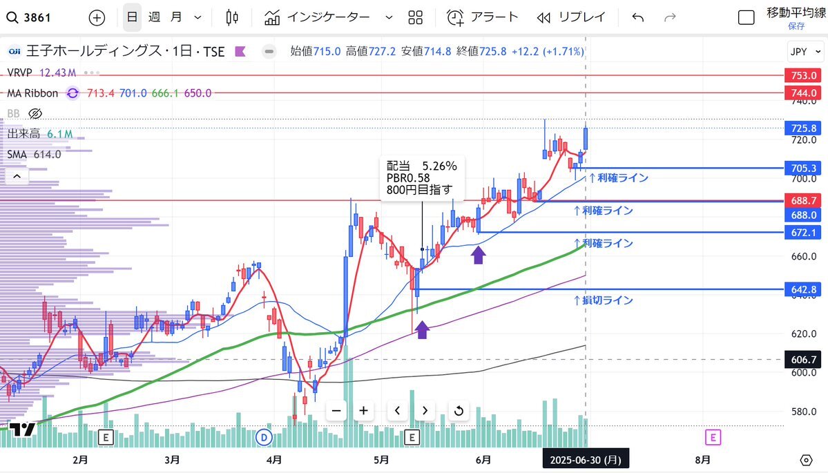The width and height of the screenshot is (828, 473).
Task: Click upcoming earnings E marker in July
Action: 713,437
